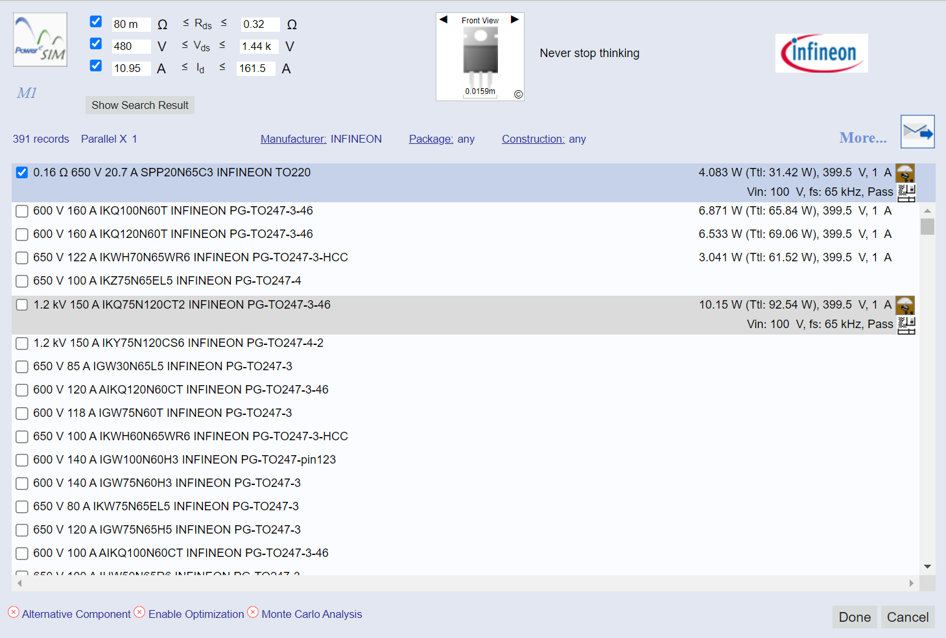Toggle the Vds range filter checkbox
This screenshot has height=638, width=946.
[x=96, y=43]
